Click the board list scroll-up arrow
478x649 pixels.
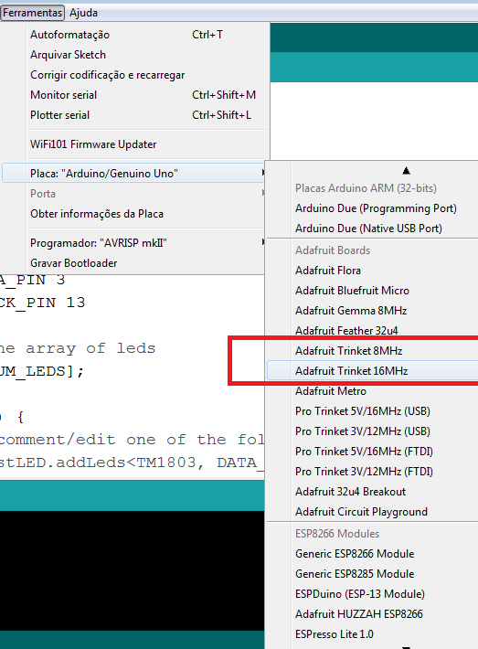[406, 171]
